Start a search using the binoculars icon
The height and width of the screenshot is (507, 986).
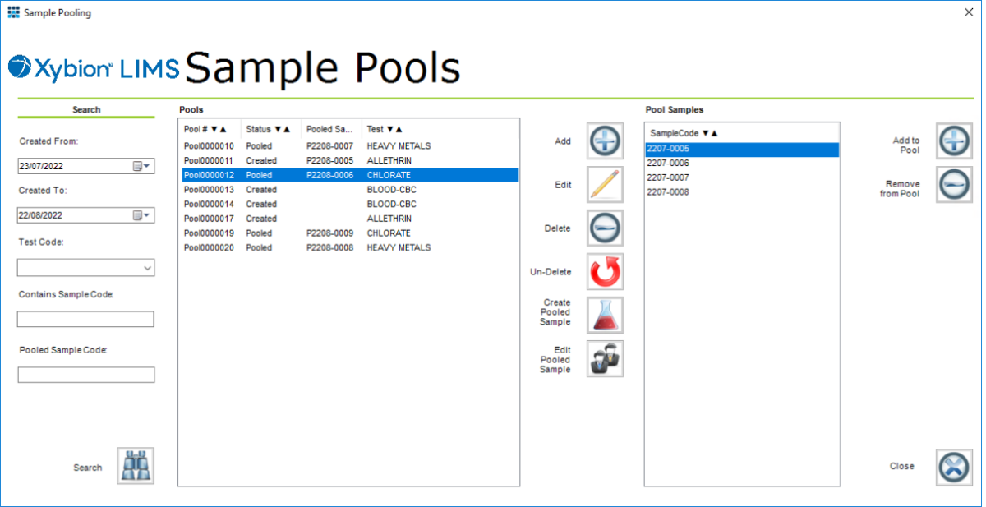[x=135, y=465]
